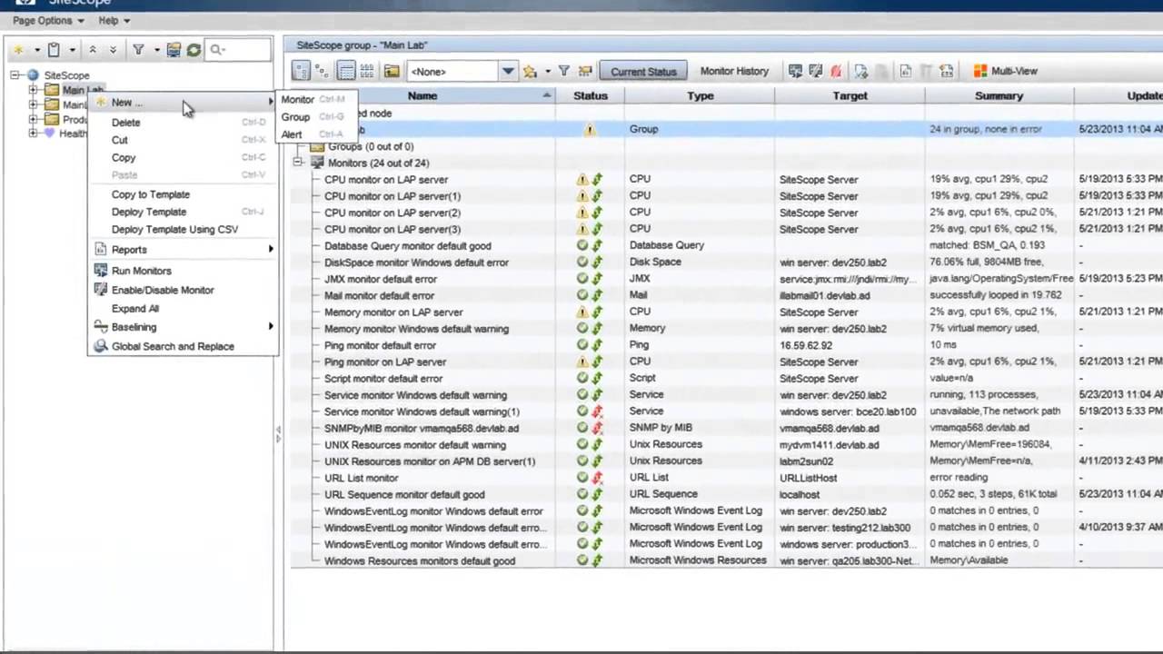1163x654 pixels.
Task: Click the folder icon left of the None combo box
Action: (x=392, y=71)
